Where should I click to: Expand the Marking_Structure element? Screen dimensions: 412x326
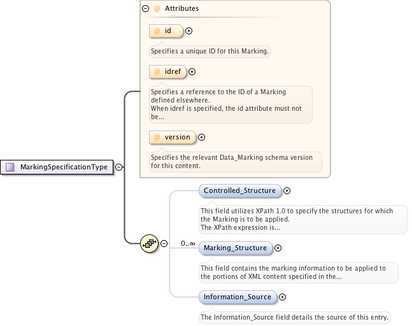tap(278, 248)
